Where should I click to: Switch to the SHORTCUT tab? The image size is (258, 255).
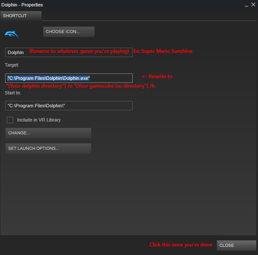21,16
